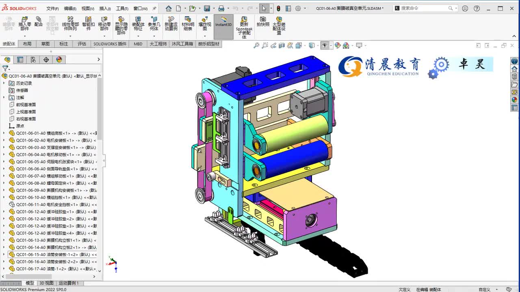
Task: Expand the manager pane tabs right arrow
Action: pos(98,60)
